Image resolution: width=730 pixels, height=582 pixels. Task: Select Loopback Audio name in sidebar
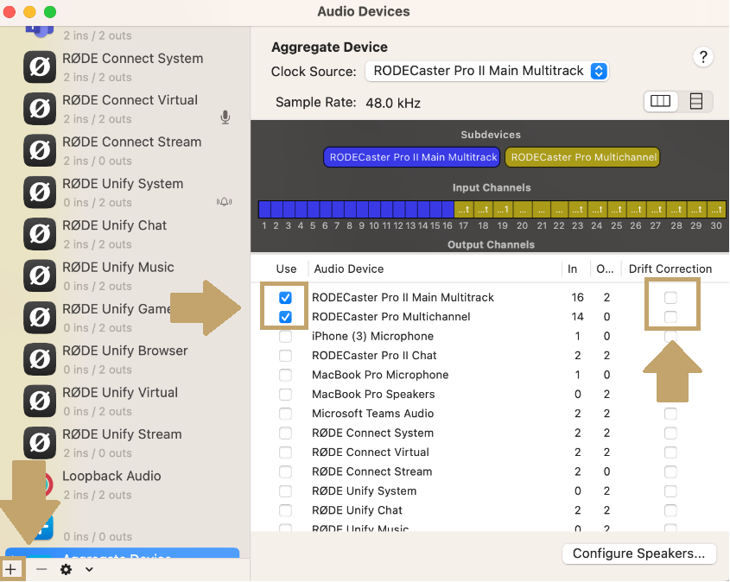[111, 476]
